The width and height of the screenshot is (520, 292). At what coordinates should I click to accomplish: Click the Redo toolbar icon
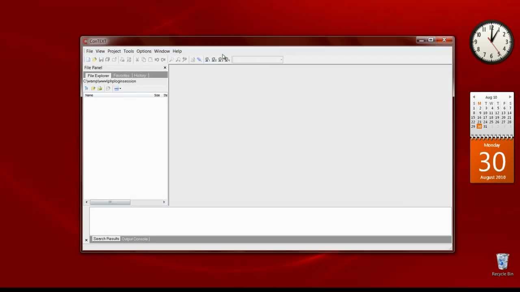coord(163,60)
